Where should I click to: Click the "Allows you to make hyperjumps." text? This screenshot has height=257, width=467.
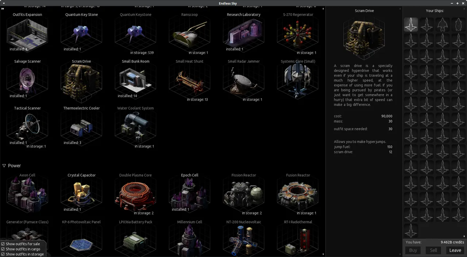coord(360,142)
